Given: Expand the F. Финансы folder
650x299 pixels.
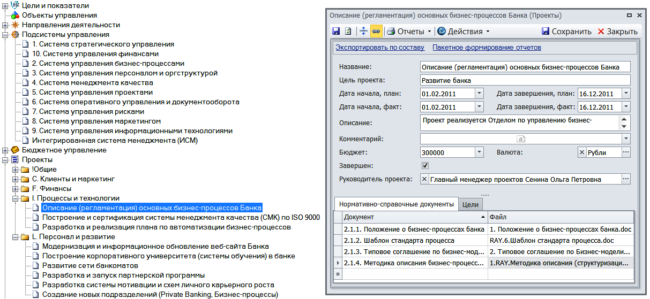Looking at the screenshot, I should [x=15, y=189].
